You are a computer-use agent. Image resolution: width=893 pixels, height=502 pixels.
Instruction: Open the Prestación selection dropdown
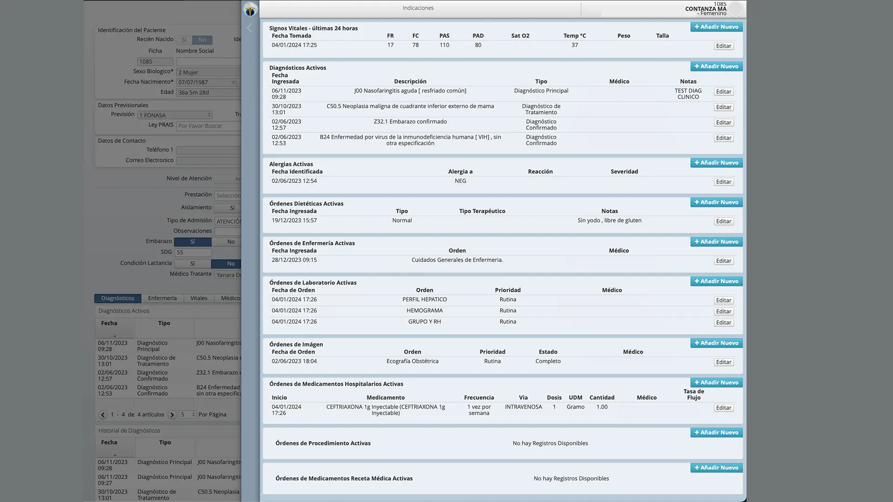228,196
